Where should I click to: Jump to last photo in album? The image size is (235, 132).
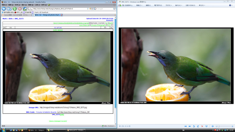click(111, 28)
